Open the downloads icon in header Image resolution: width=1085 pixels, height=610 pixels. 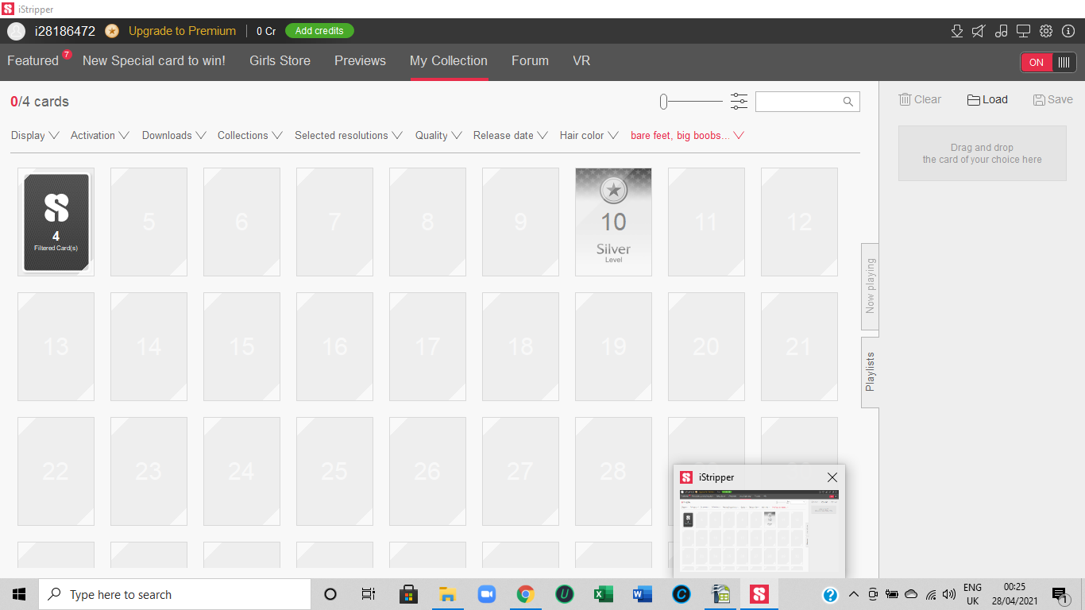957,31
